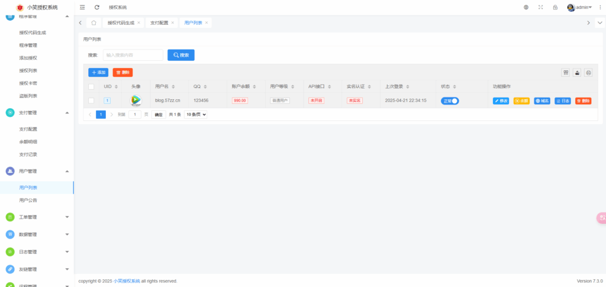Click the 日志管理 sidebar icon

pyautogui.click(x=10, y=252)
